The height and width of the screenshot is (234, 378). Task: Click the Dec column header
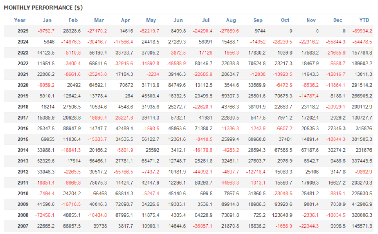338,20
